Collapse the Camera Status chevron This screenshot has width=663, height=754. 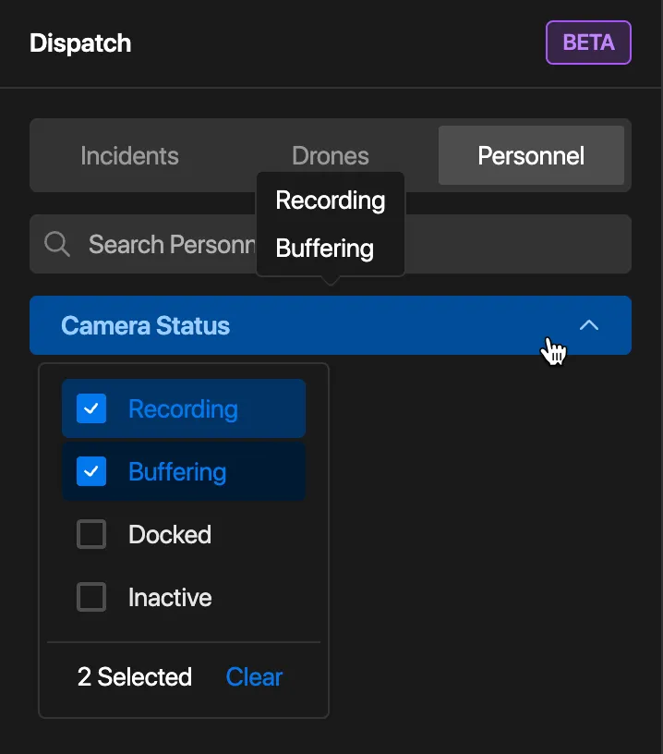[x=588, y=325]
